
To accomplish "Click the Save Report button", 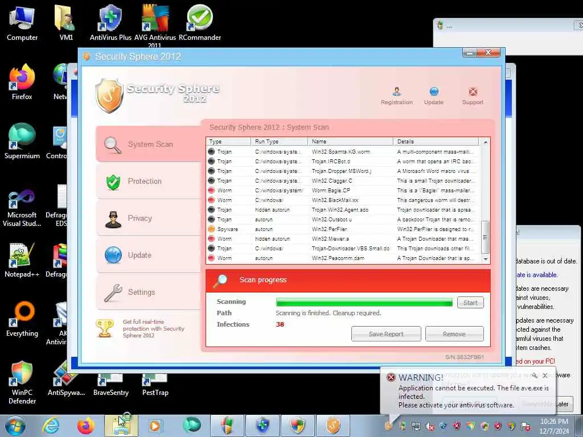I will pyautogui.click(x=386, y=333).
